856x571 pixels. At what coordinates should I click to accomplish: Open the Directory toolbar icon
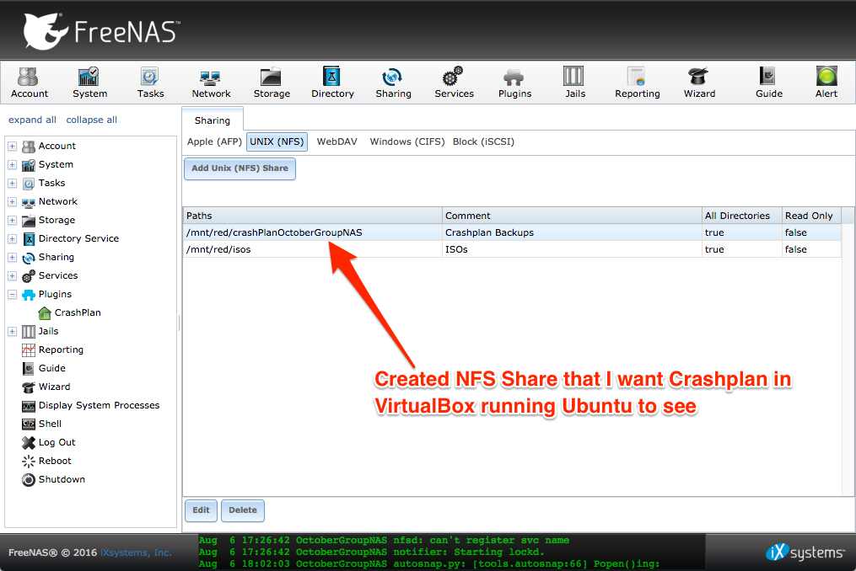coord(332,83)
